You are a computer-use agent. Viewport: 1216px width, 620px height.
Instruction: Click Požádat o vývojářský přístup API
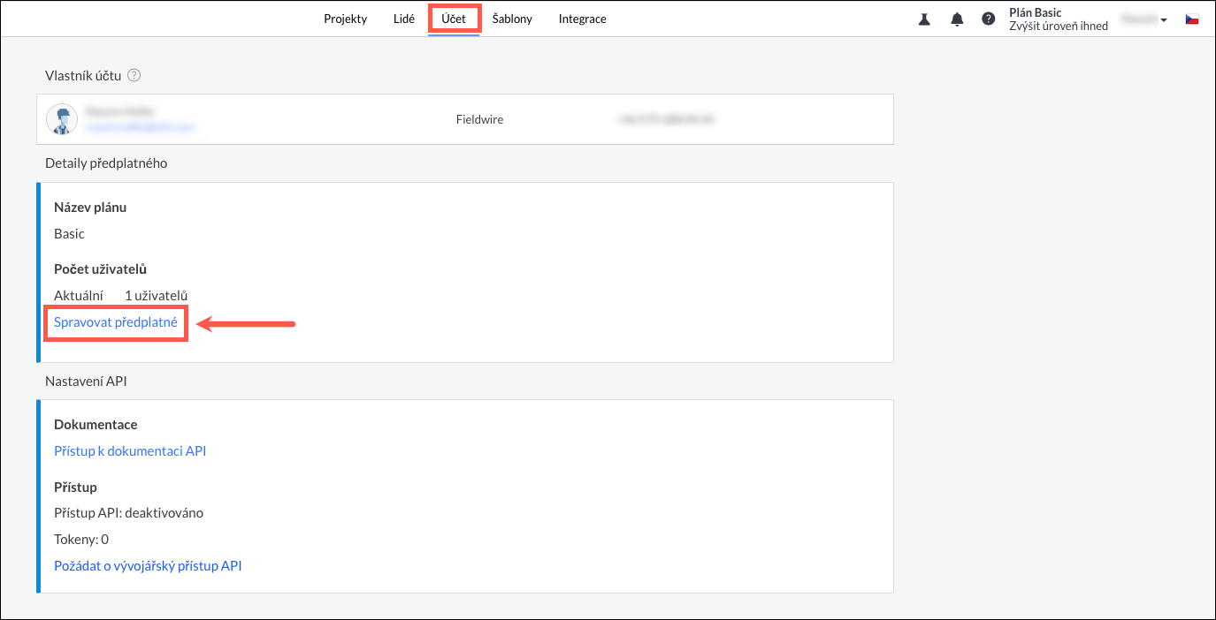pos(148,566)
